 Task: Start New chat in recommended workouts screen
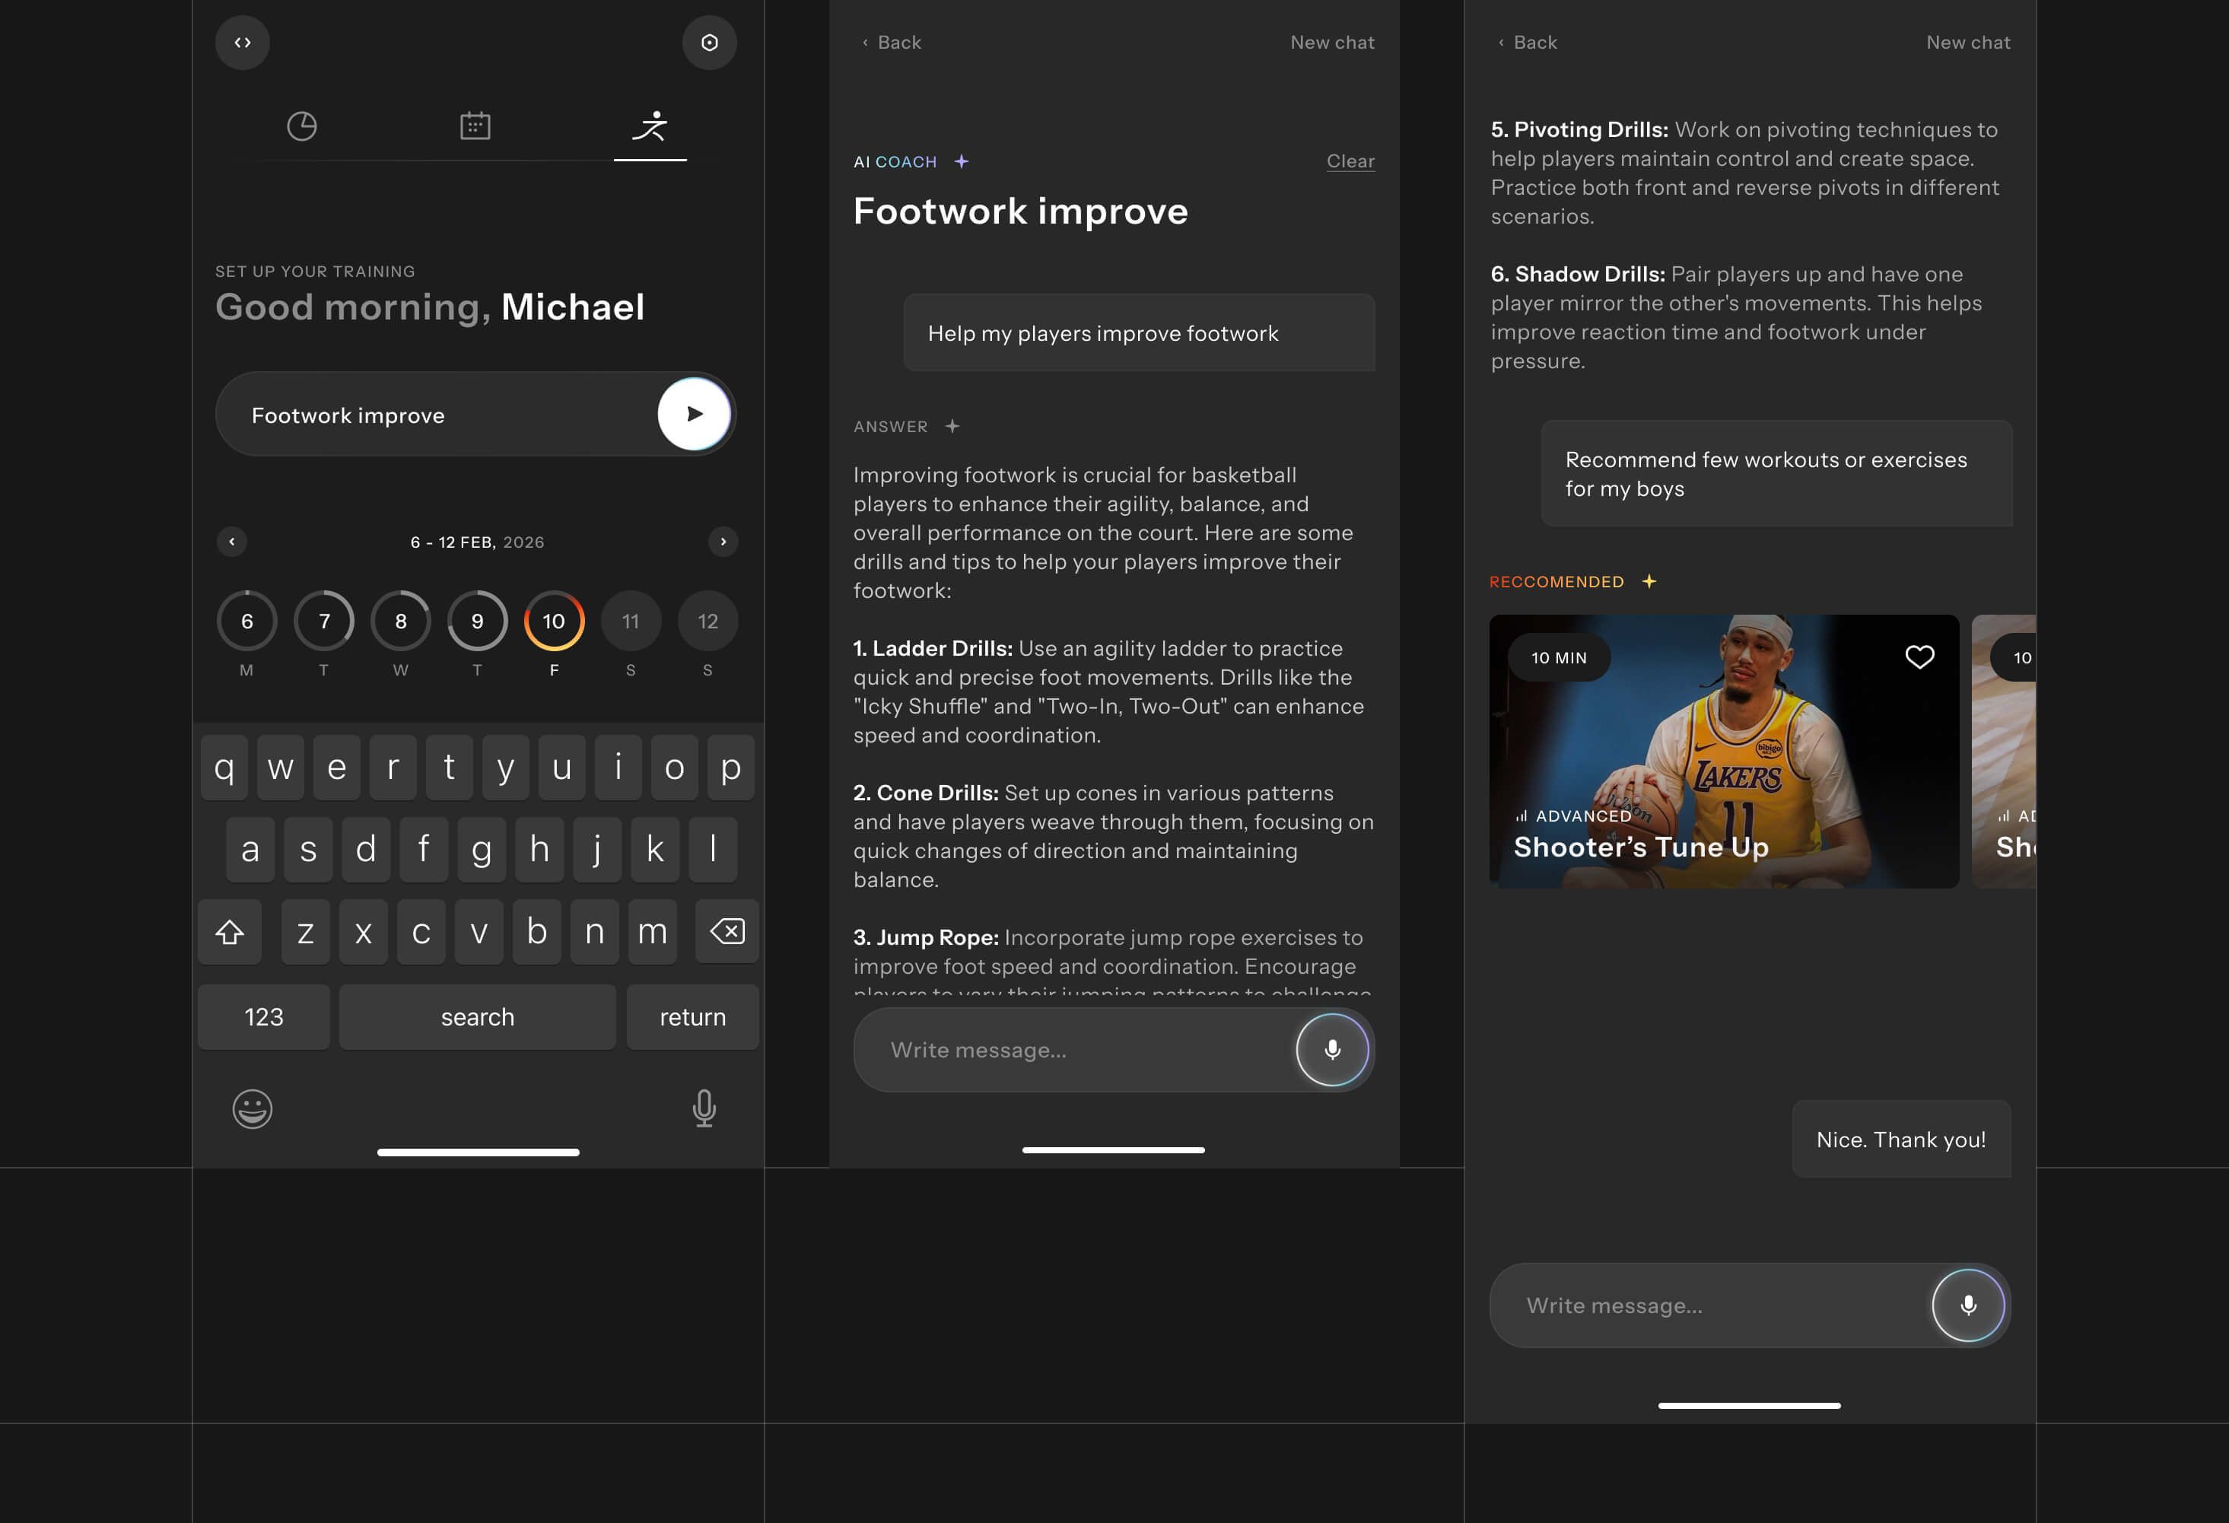click(1968, 42)
